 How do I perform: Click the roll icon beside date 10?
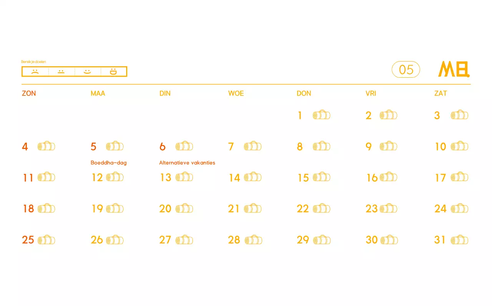tap(459, 146)
